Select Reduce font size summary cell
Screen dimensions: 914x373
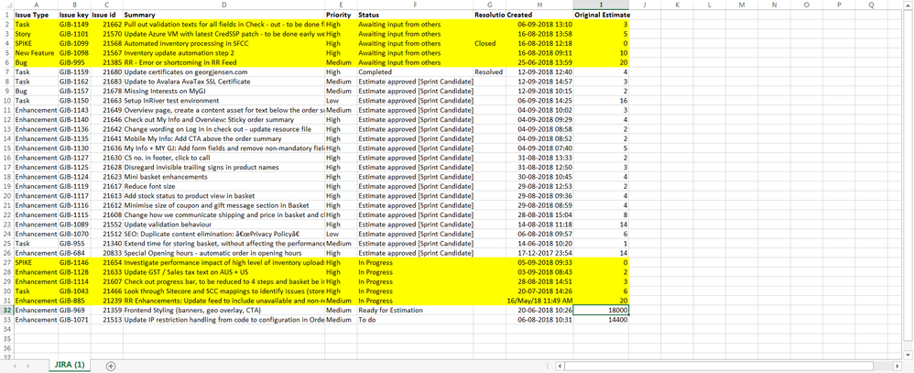223,186
